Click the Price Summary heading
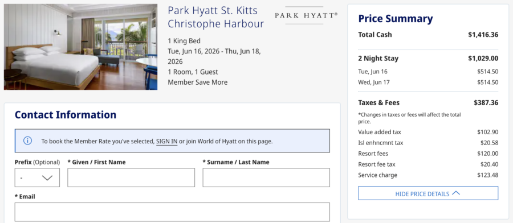 [396, 19]
